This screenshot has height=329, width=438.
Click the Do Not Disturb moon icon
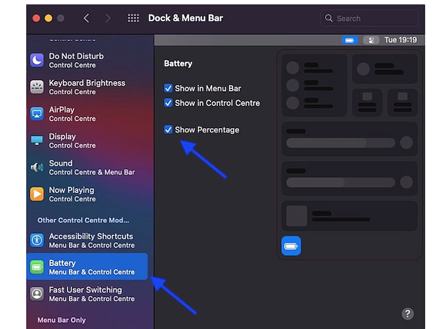(37, 60)
